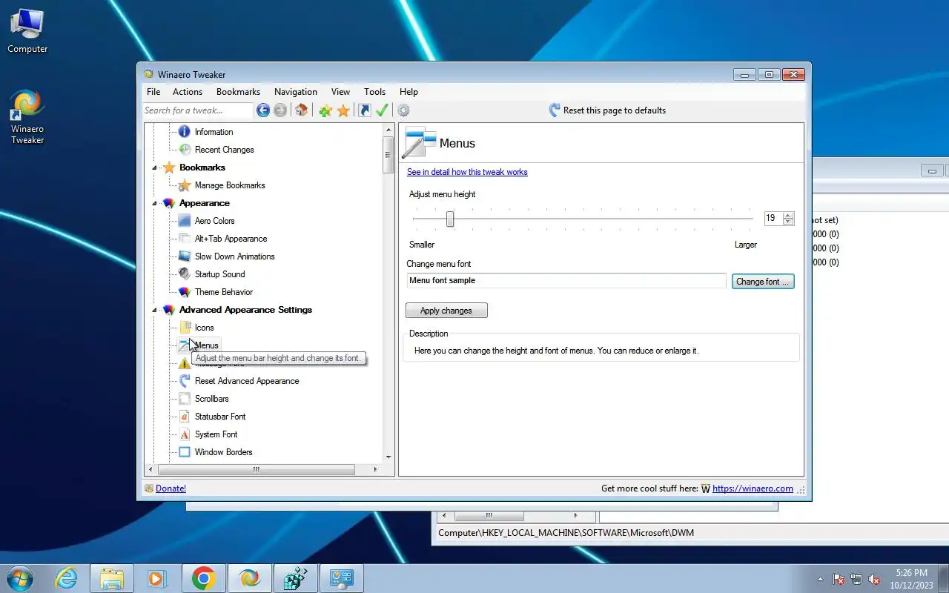This screenshot has width=949, height=593.
Task: Open the bookmarks star icon in toolbar
Action: (343, 110)
